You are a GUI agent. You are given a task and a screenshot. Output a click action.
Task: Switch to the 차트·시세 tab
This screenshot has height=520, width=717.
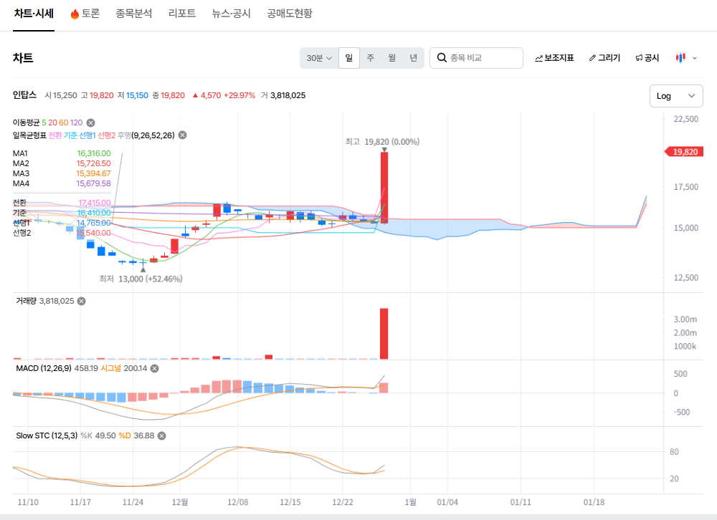(34, 14)
